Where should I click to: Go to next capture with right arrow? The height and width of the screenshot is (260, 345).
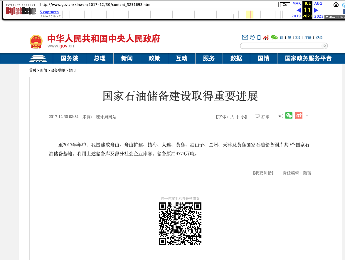(x=316, y=10)
